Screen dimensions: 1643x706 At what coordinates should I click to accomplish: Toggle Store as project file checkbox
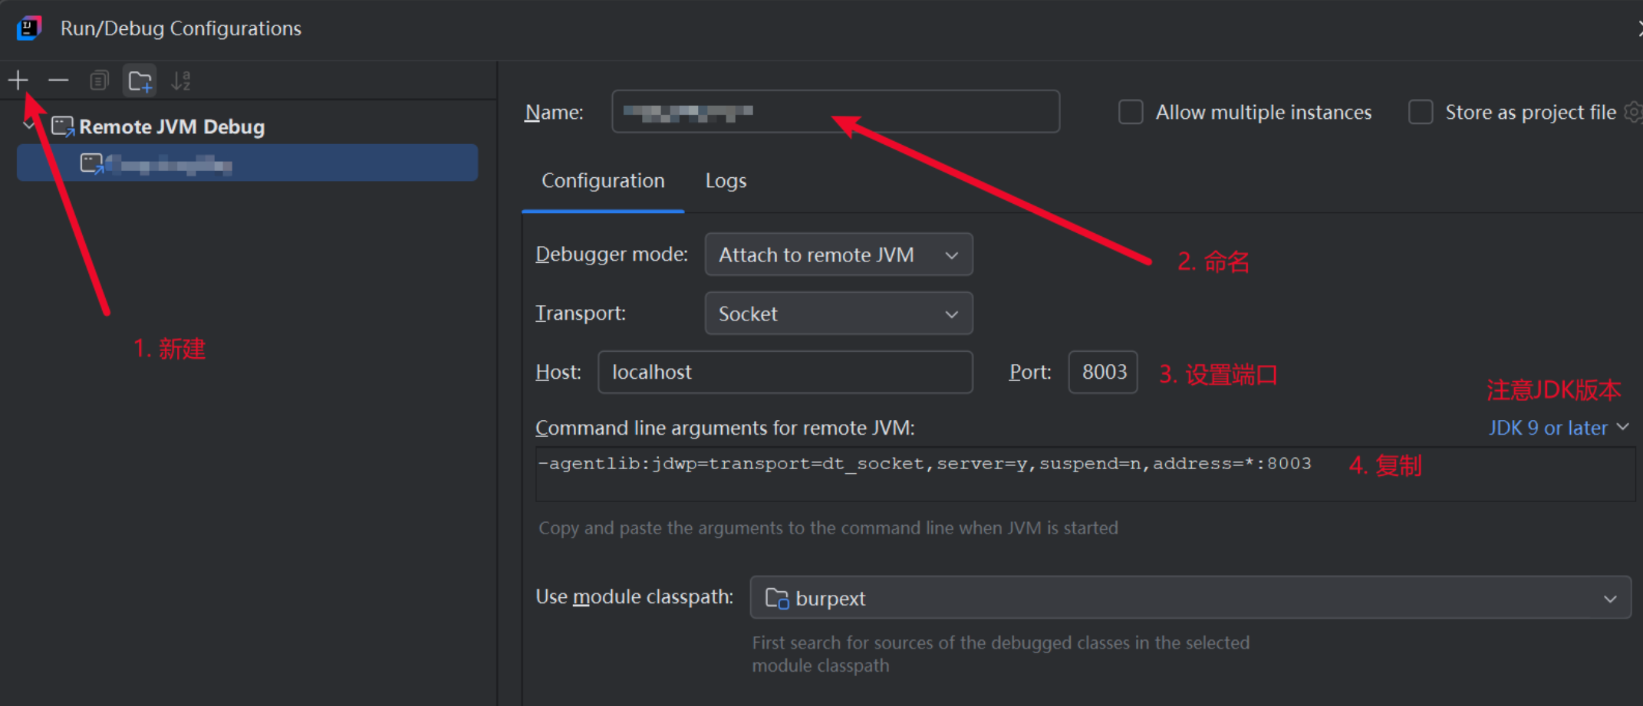point(1421,112)
